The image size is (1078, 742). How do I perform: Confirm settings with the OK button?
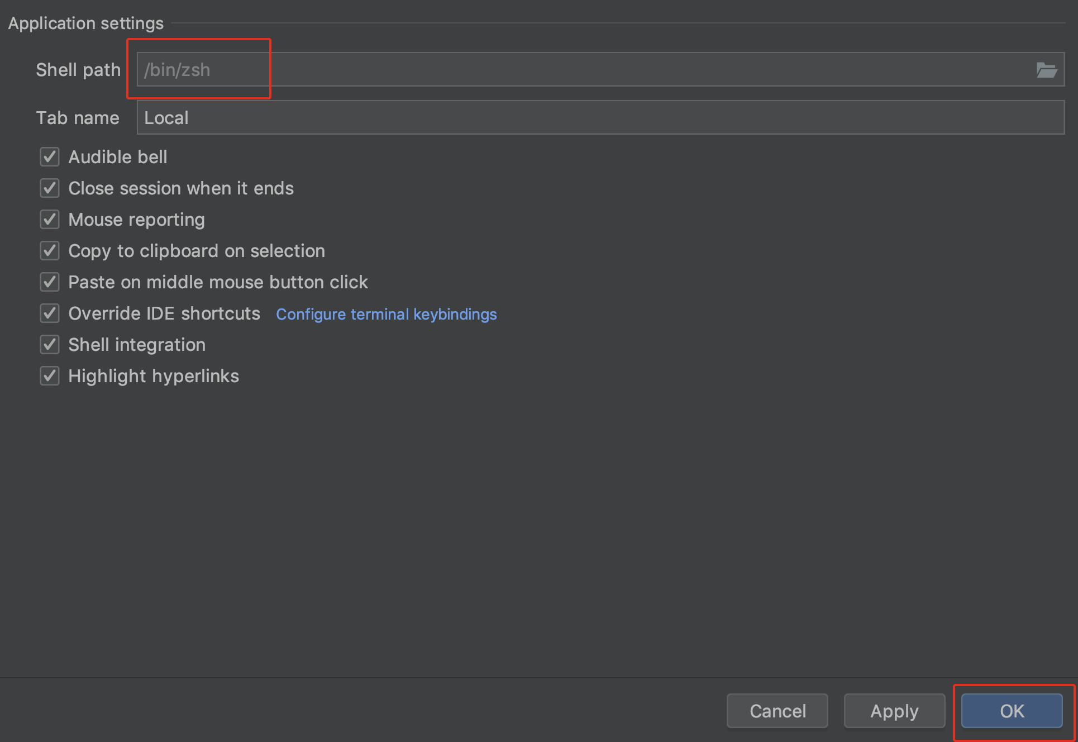coord(1012,711)
